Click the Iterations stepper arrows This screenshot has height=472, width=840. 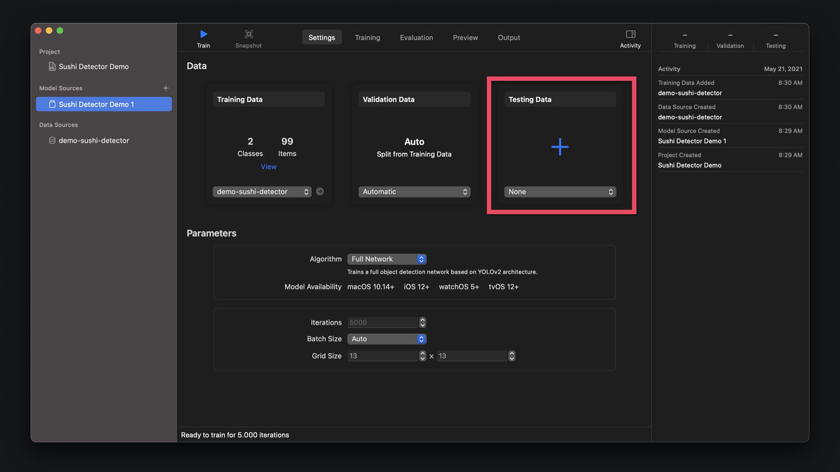coord(422,323)
